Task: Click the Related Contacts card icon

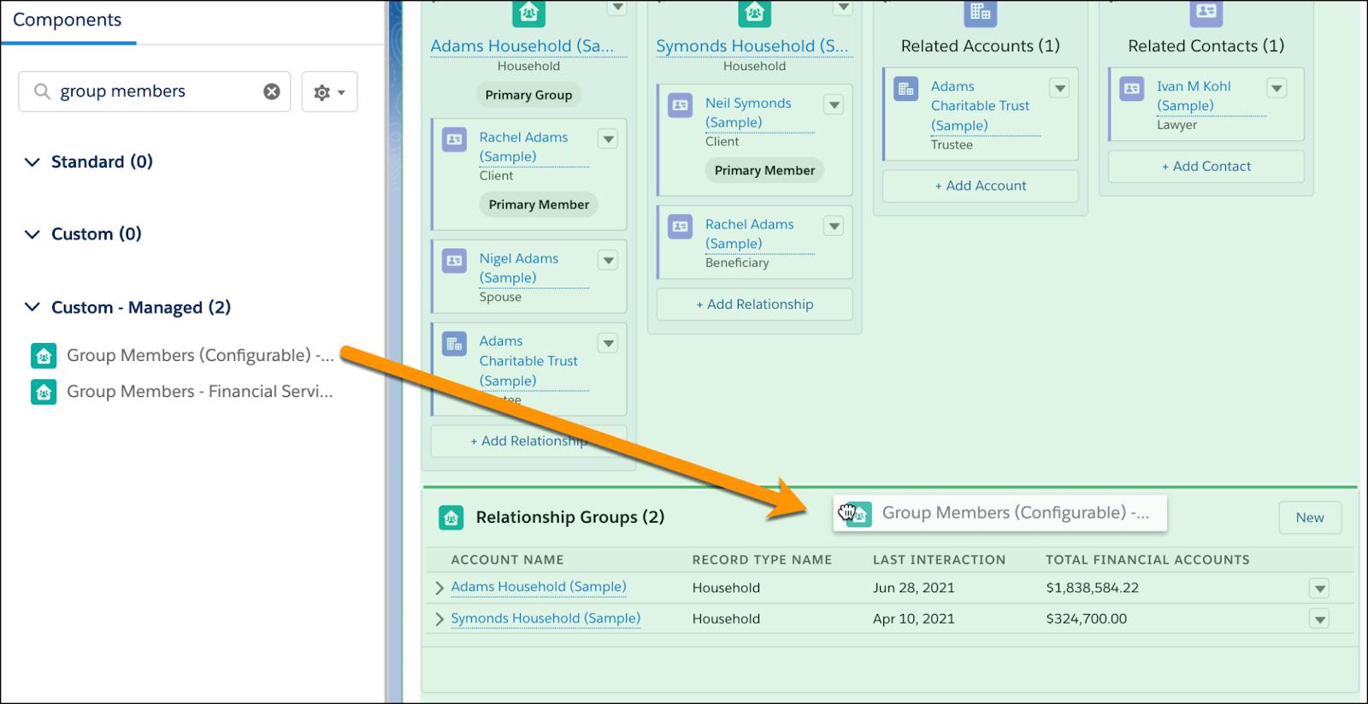Action: click(x=1206, y=12)
